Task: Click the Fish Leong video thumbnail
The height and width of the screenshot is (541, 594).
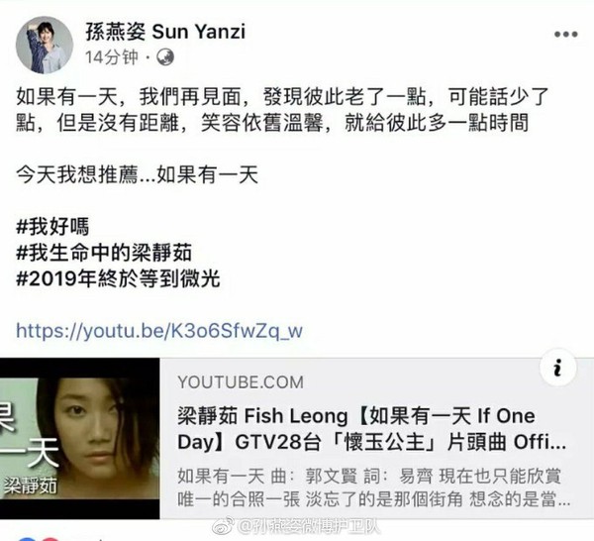Action: click(79, 438)
